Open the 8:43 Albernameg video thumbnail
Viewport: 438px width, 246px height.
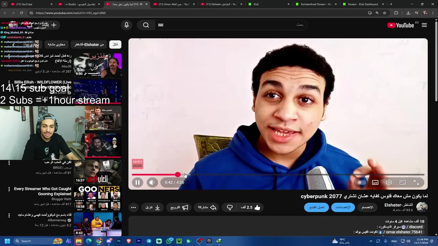click(98, 224)
